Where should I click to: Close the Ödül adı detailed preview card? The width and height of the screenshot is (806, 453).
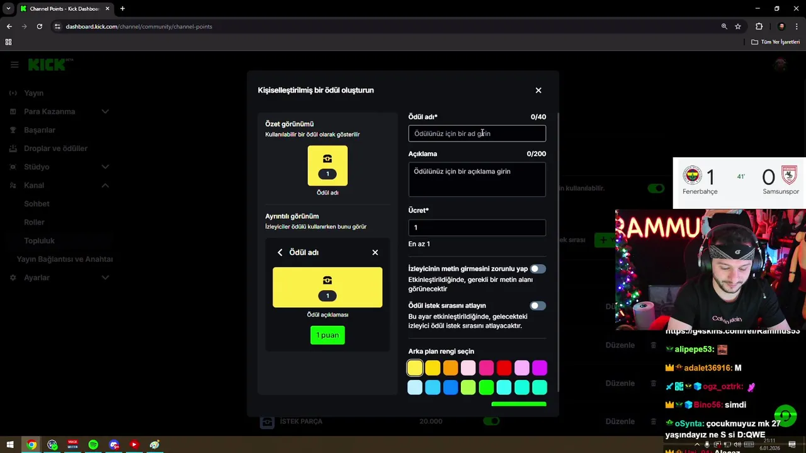click(x=375, y=252)
